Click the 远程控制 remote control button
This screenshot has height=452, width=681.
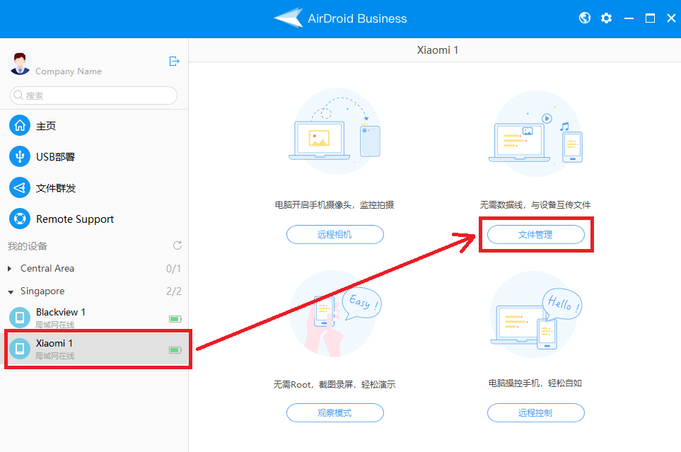point(535,413)
